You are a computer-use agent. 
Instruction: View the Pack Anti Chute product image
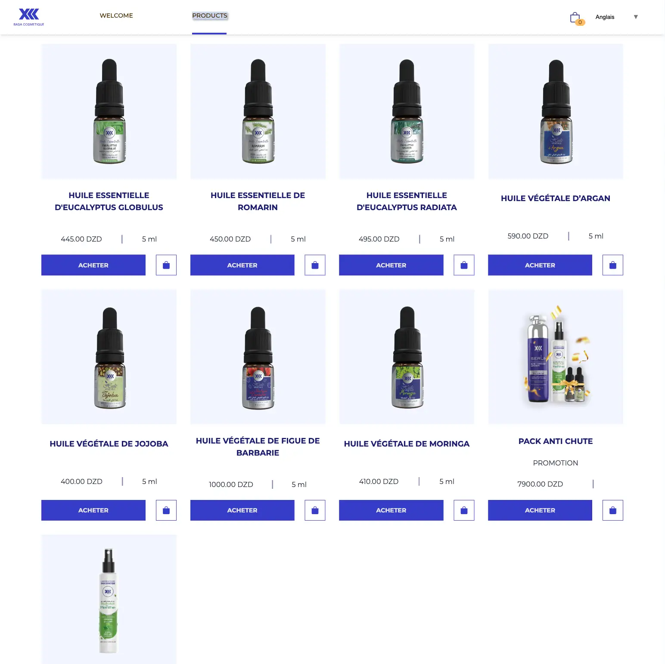[x=556, y=357]
